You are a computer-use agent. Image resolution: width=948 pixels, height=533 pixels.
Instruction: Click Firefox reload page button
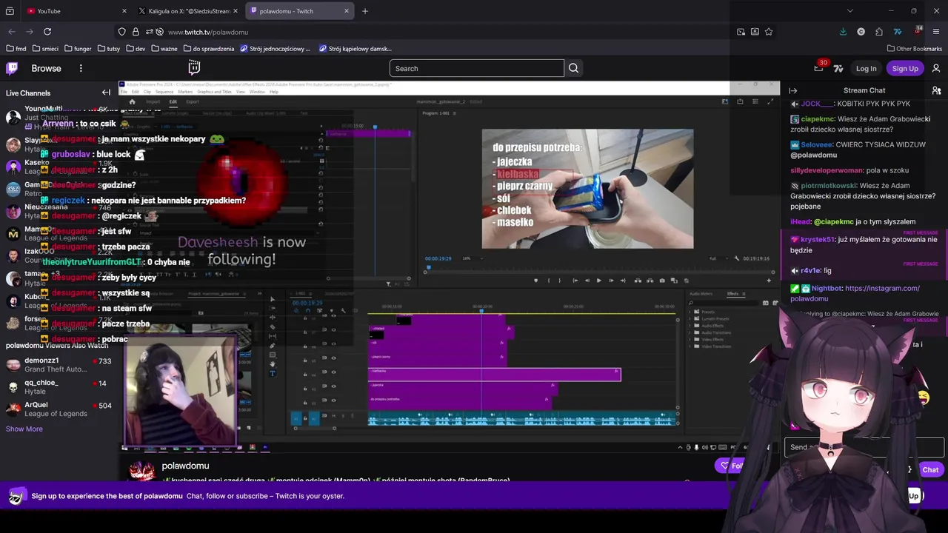click(x=47, y=32)
